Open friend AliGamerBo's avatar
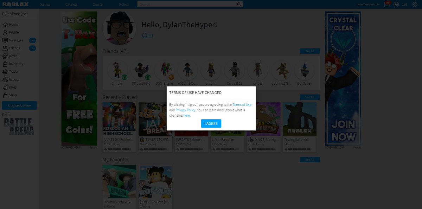This screenshot has height=209, width=422. (187, 71)
